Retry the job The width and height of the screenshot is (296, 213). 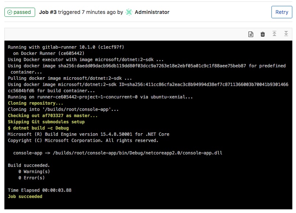tap(282, 12)
